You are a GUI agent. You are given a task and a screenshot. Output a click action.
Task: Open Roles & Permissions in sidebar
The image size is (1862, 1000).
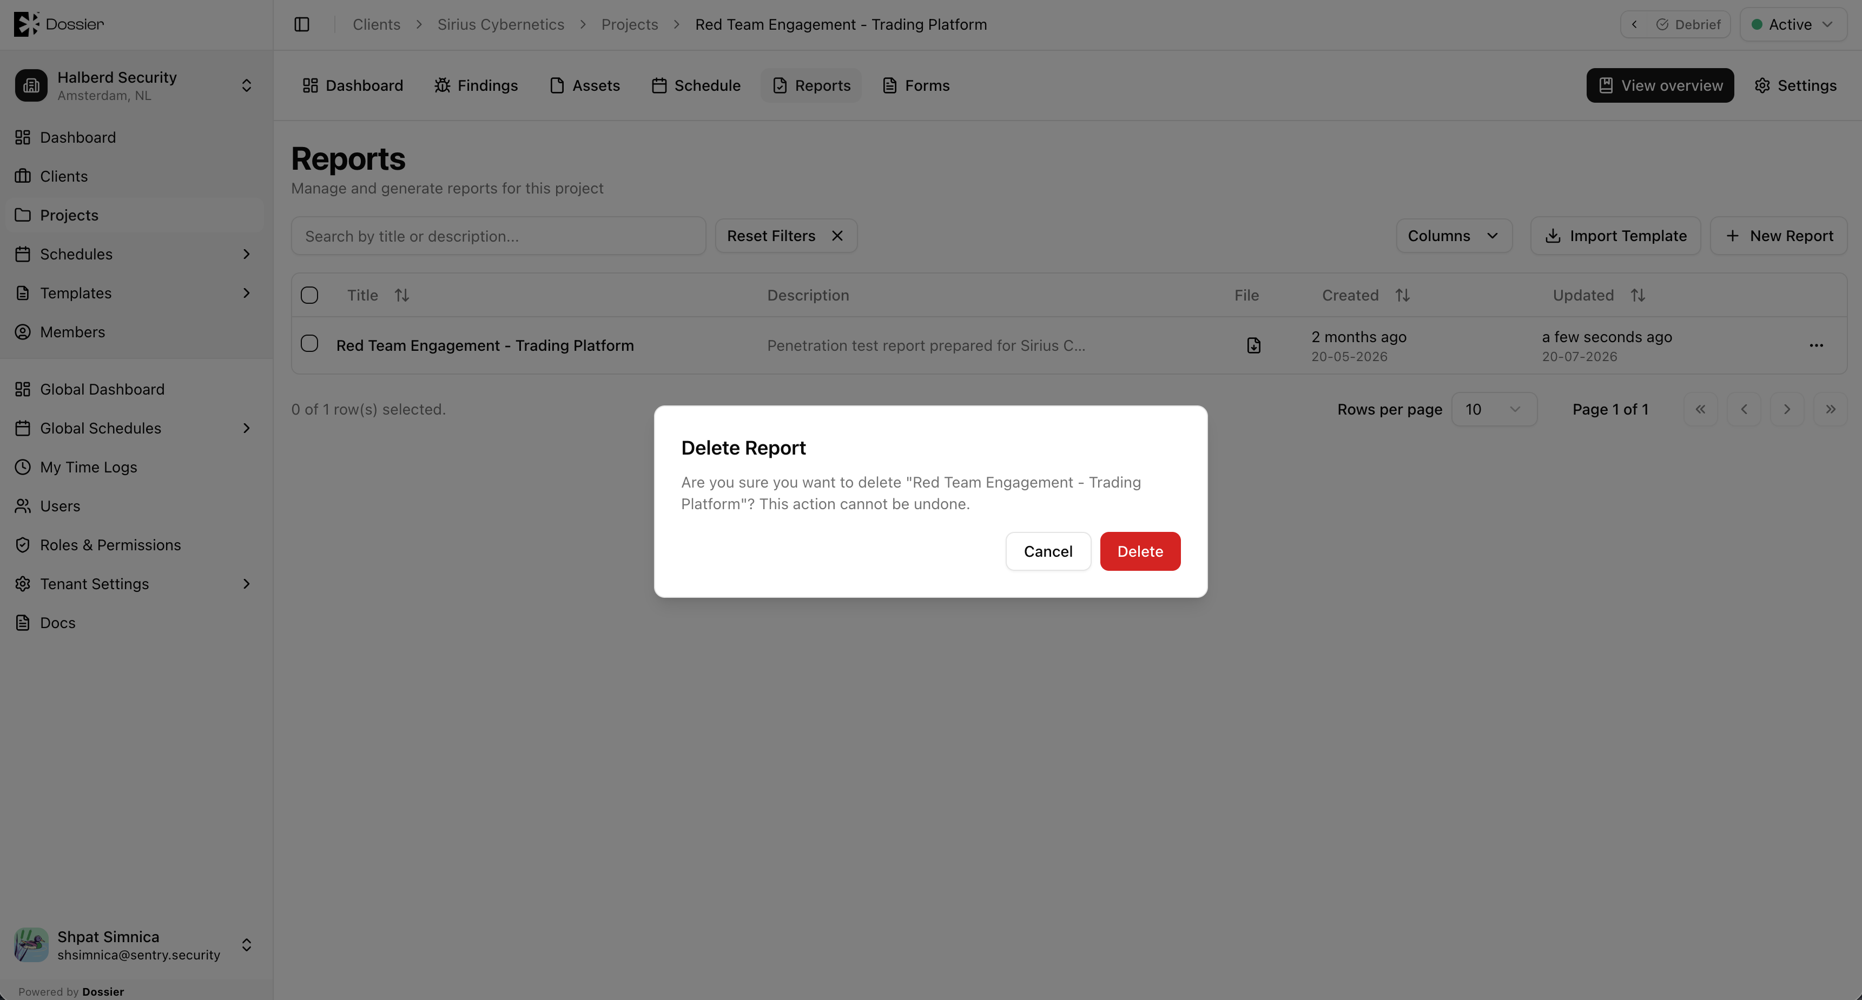(x=135, y=545)
